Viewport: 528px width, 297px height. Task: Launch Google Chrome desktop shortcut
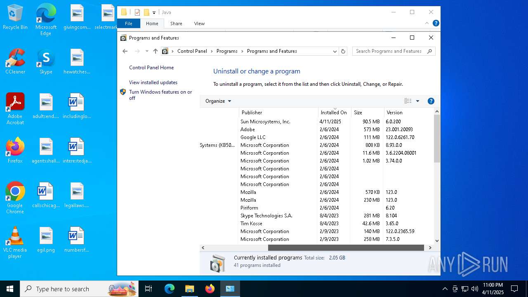click(x=15, y=198)
